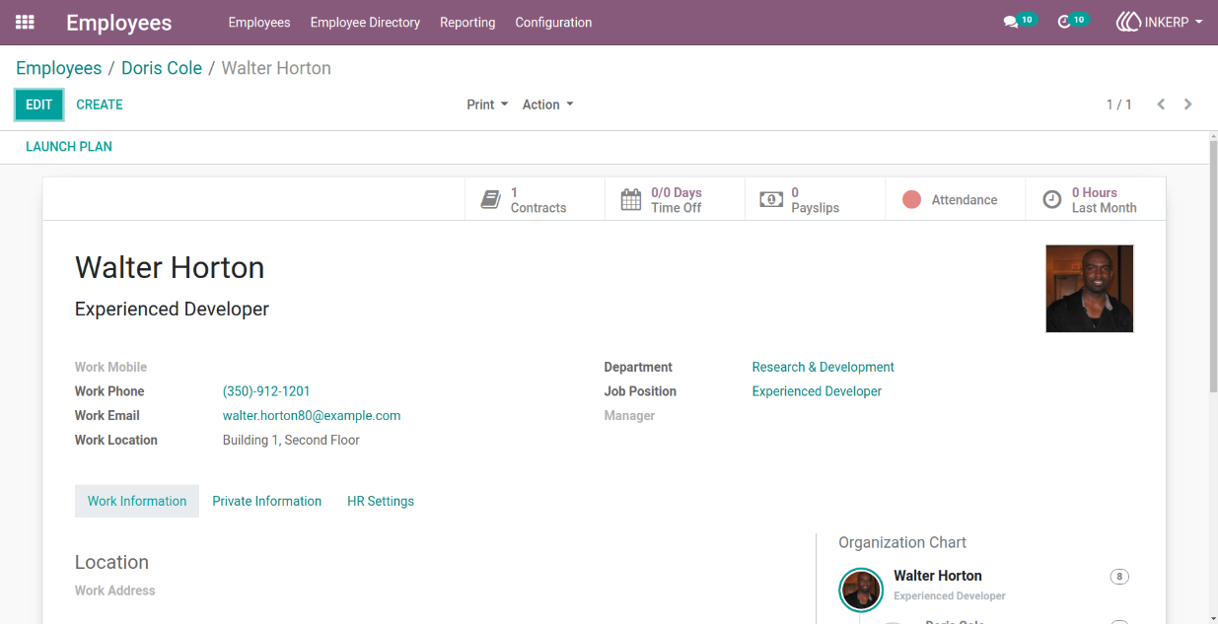The width and height of the screenshot is (1218, 624).
Task: Open the conversations chat bubble icon
Action: [x=1010, y=22]
